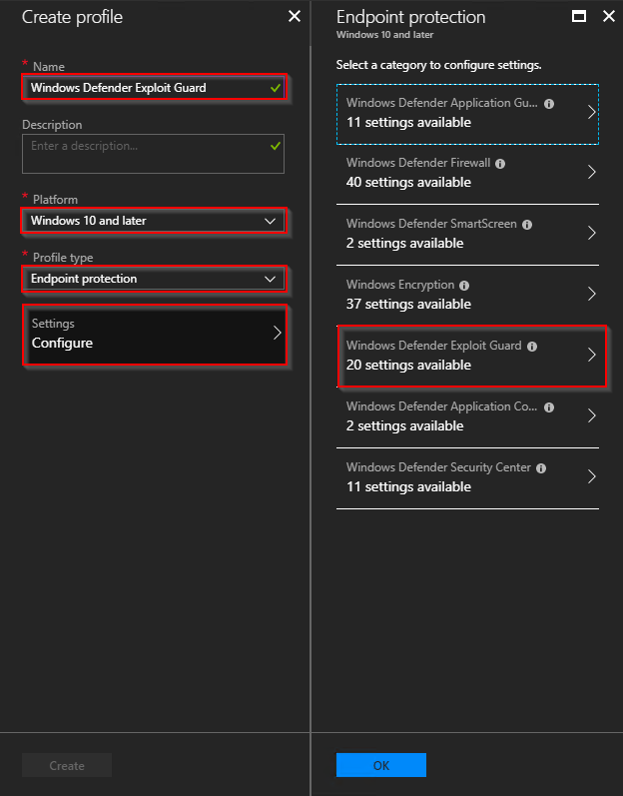Click info icon beside Windows Defender Exploit Guard
Screen dimensions: 623x796
point(532,347)
